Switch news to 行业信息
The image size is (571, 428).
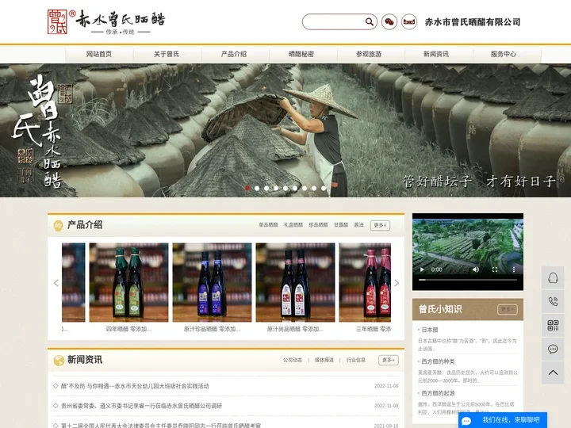coord(356,360)
